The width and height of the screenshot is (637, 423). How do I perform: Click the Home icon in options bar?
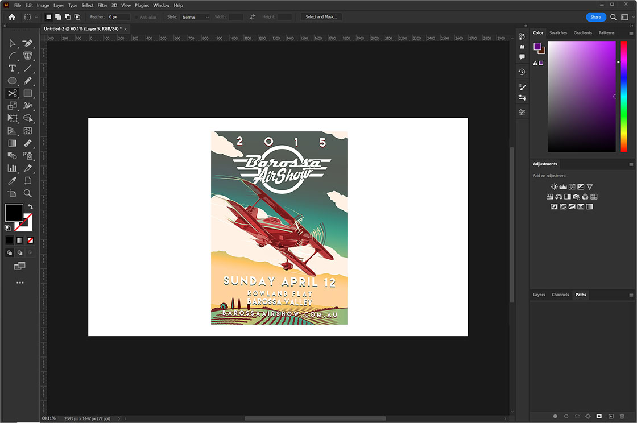click(x=12, y=17)
